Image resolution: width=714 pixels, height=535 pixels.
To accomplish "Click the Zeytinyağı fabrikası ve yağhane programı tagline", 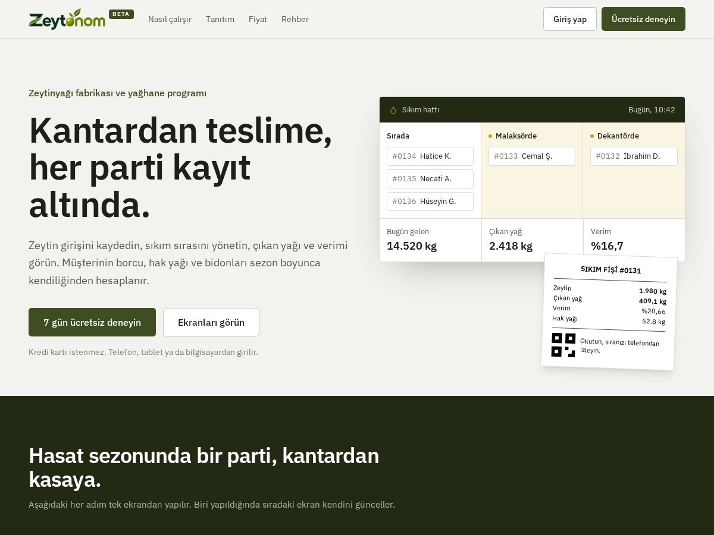I will 118,93.
